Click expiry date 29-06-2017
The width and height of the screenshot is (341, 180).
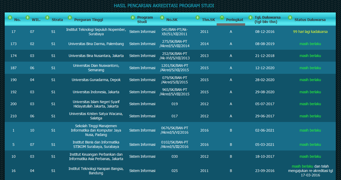(265, 116)
